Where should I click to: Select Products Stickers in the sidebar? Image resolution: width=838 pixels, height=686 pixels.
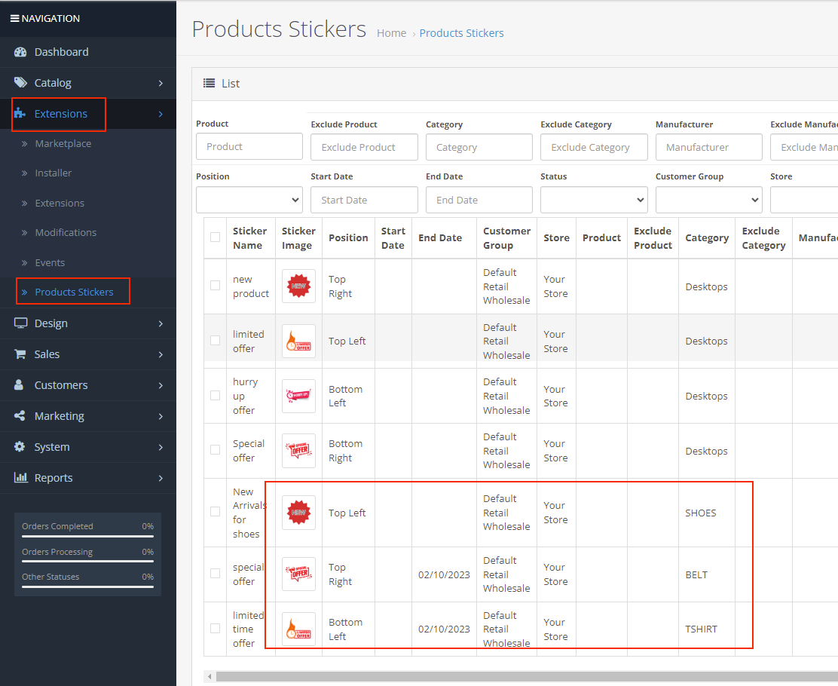pyautogui.click(x=74, y=292)
